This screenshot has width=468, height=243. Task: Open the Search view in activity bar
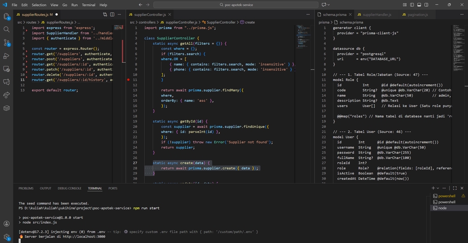click(6, 29)
